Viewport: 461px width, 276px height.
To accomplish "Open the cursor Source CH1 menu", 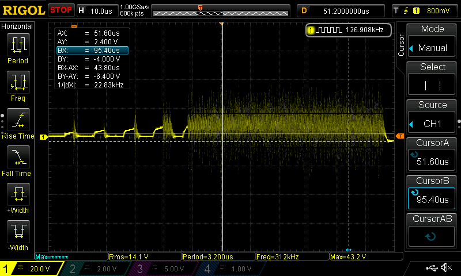I will click(x=432, y=123).
